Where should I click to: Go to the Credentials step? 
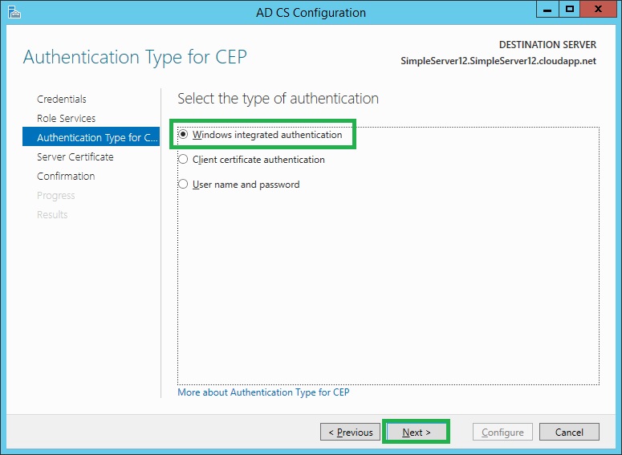pos(62,100)
